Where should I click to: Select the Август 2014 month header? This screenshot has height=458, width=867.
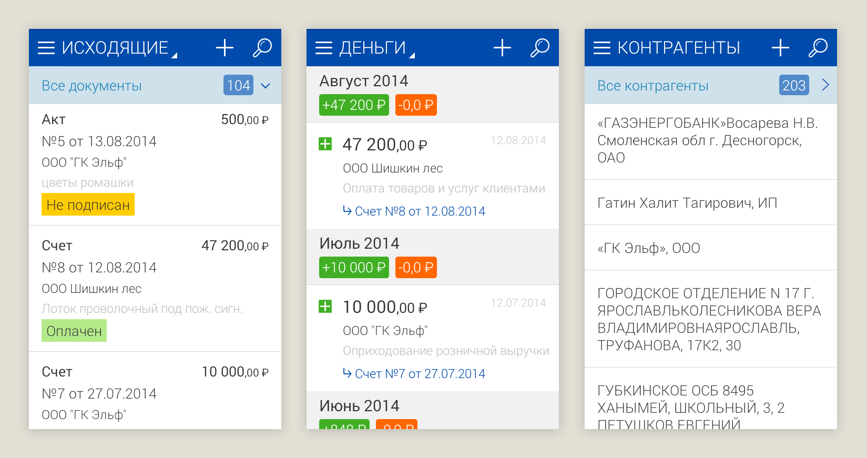[x=364, y=81]
